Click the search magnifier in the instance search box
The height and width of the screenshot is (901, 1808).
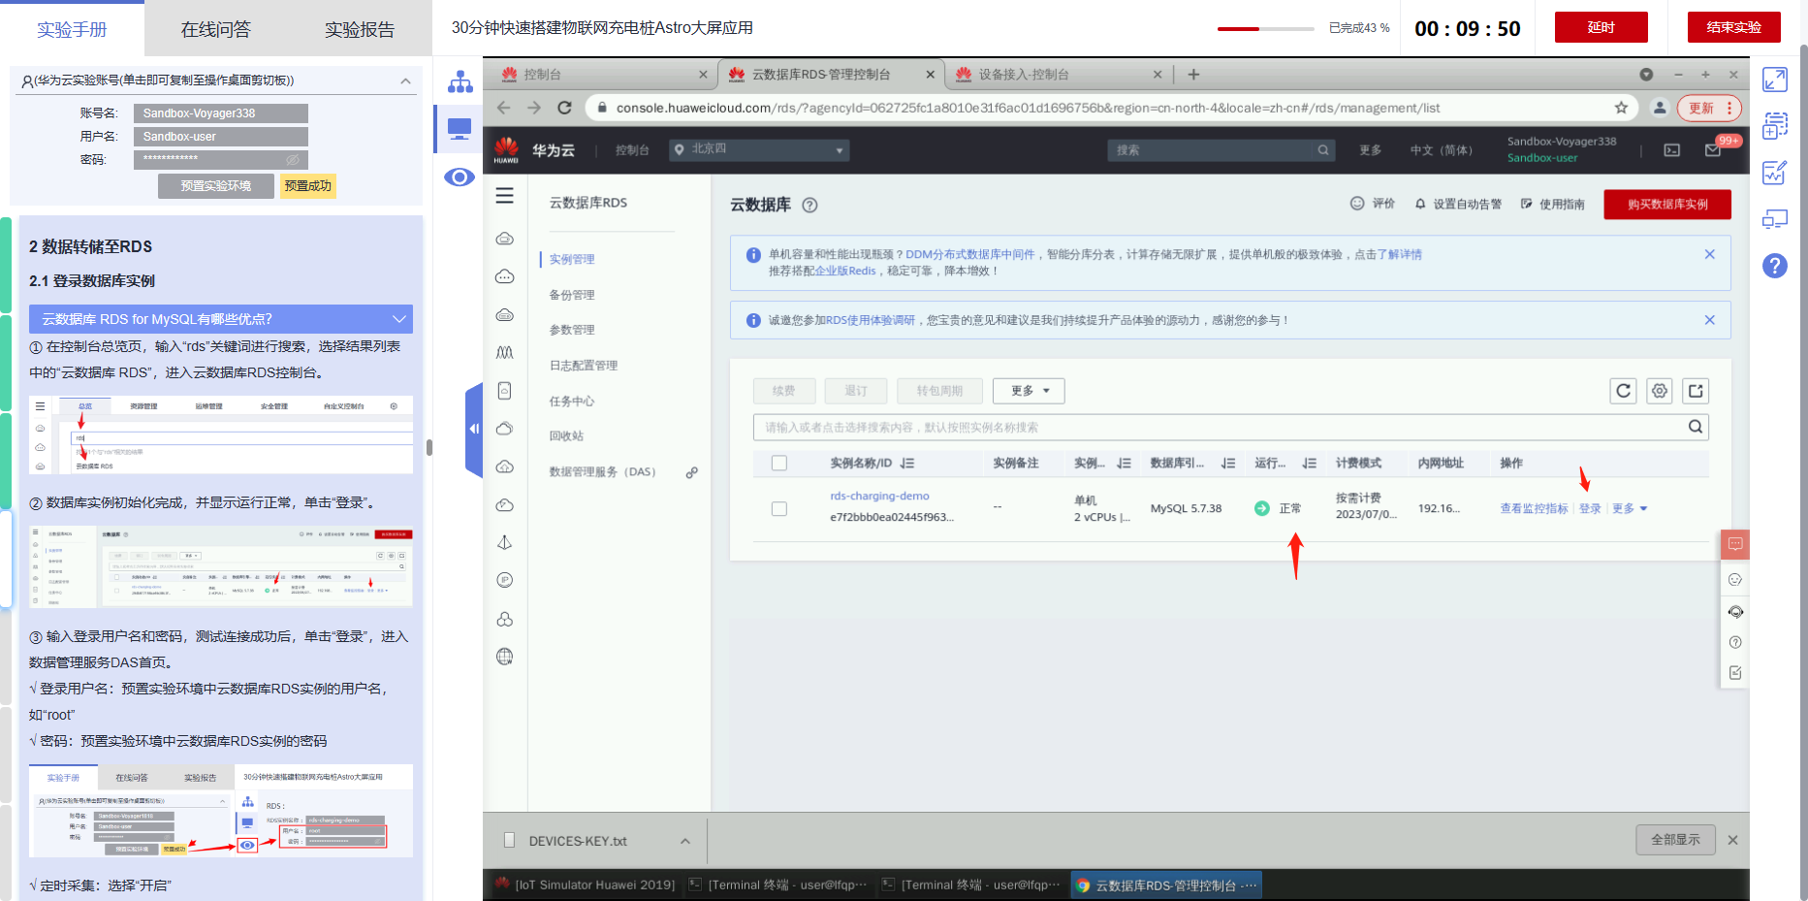[x=1696, y=427]
